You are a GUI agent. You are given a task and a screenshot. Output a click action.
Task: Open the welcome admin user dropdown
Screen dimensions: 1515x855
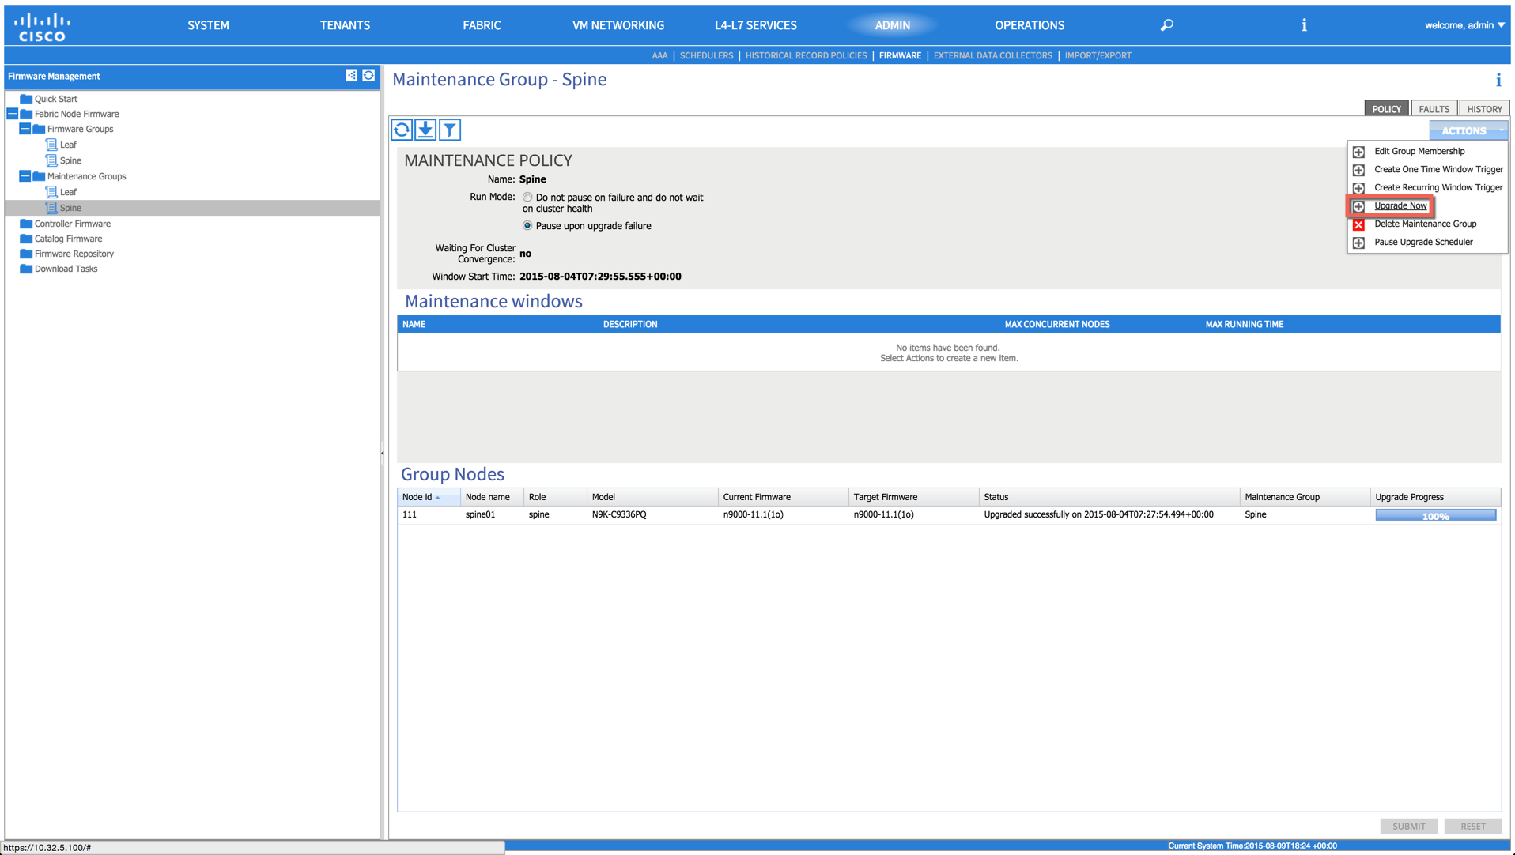1464,25
